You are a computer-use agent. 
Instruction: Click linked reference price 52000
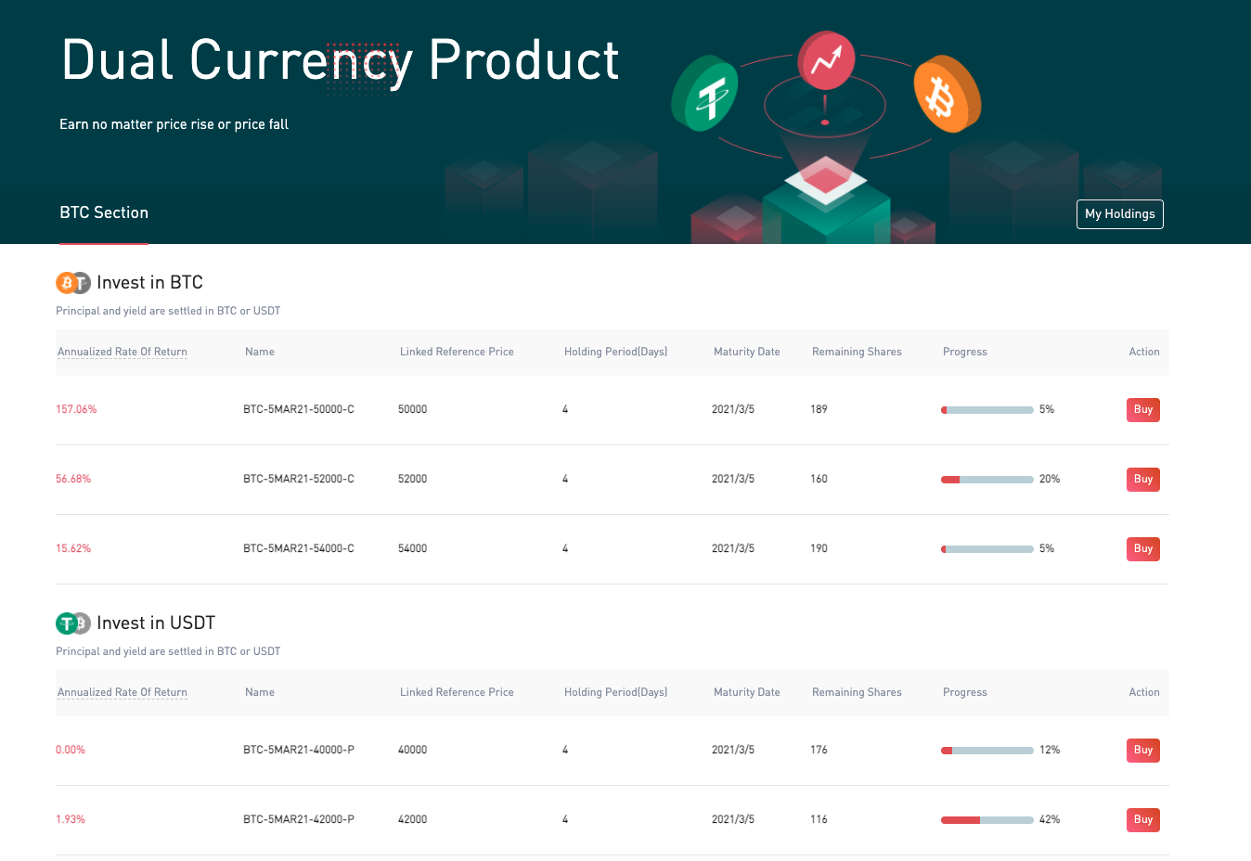pos(413,479)
